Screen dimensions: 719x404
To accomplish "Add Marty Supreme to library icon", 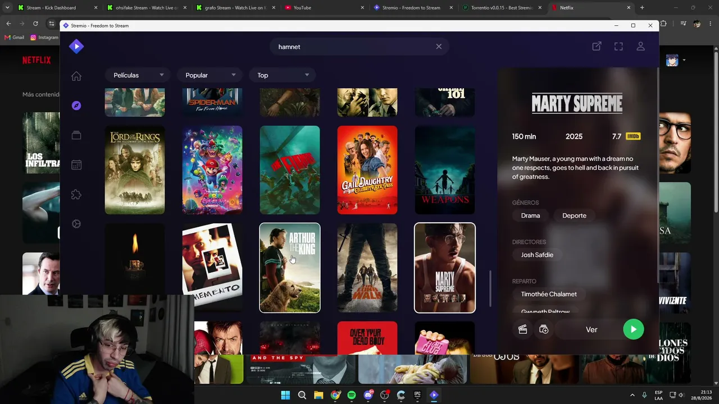I will [x=544, y=330].
